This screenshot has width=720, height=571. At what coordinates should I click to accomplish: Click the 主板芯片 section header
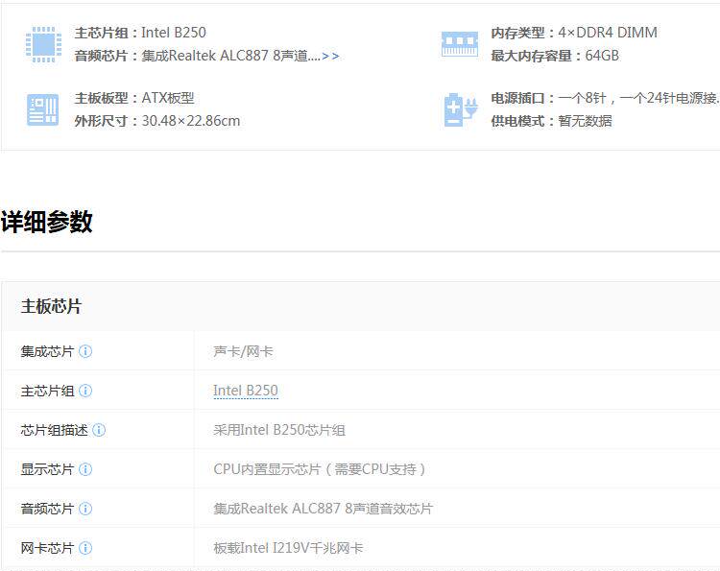[51, 306]
